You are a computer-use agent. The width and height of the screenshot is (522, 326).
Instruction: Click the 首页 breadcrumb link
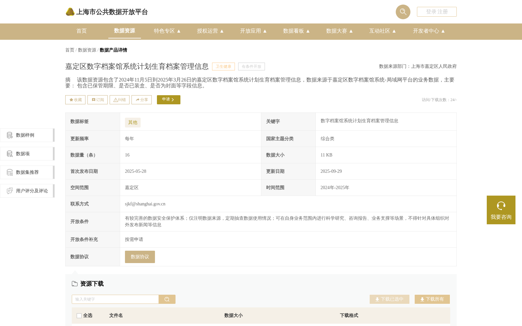(70, 50)
